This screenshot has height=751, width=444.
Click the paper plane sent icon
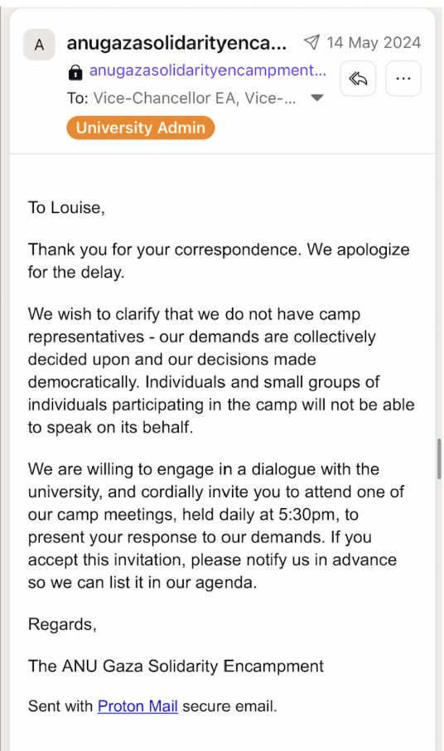point(312,42)
